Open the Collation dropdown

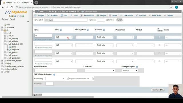pyautogui.click(x=100, y=71)
